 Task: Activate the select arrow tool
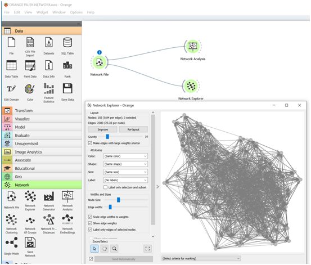click(x=94, y=249)
